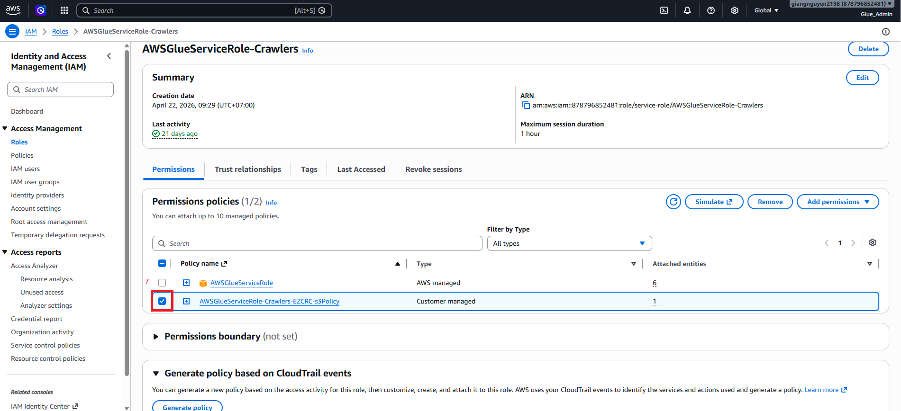The image size is (901, 411).
Task: Open the AWSGlueServiceRole policy link
Action: tap(242, 283)
